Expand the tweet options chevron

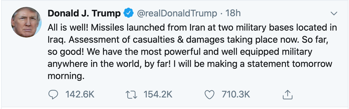tap(334, 14)
